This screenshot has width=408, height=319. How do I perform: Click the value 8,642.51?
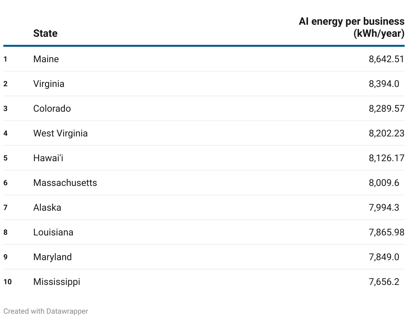(x=387, y=59)
